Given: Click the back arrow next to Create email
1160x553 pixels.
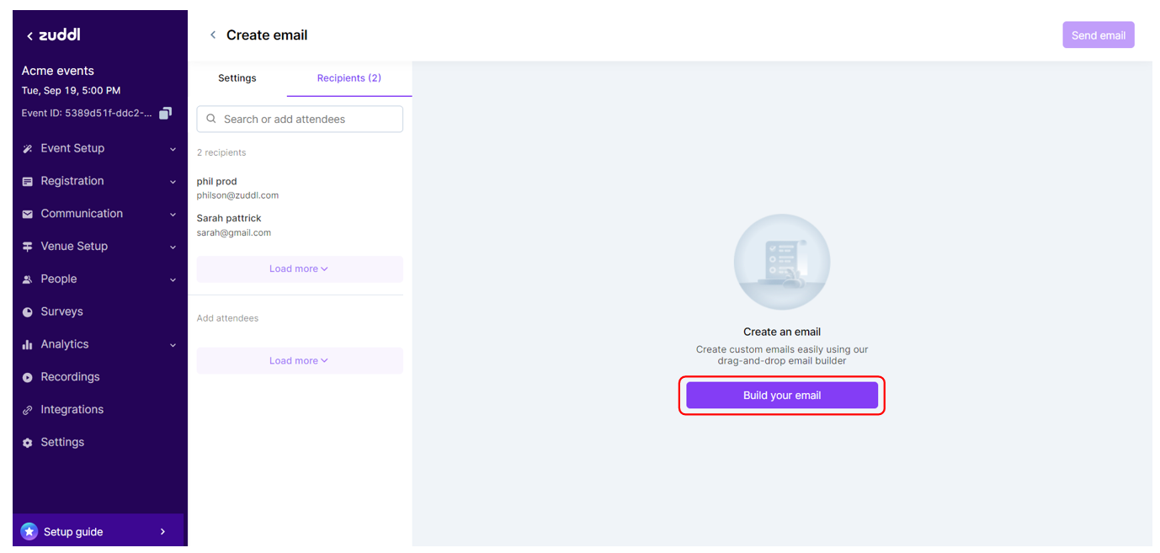Looking at the screenshot, I should pos(212,35).
